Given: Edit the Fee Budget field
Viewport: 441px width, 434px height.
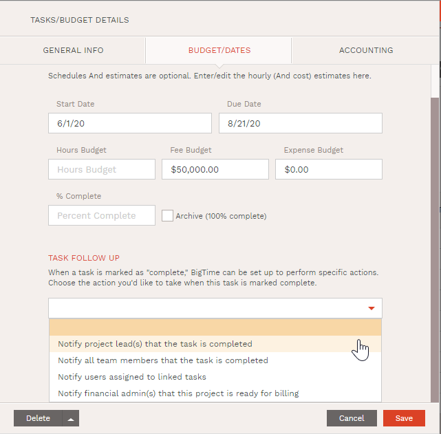Looking at the screenshot, I should 215,169.
